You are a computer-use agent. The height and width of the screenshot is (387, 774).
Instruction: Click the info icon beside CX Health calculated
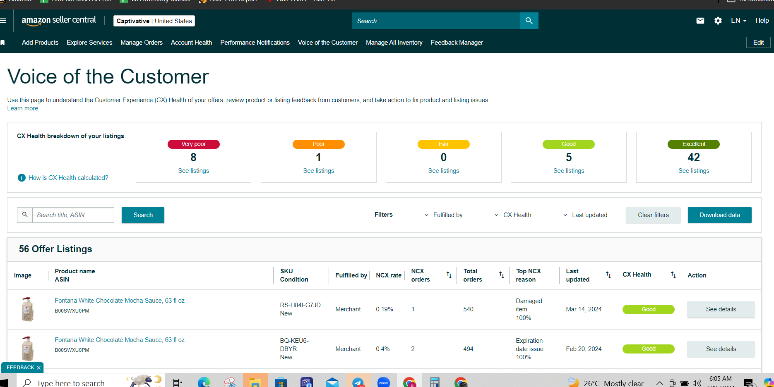point(22,178)
